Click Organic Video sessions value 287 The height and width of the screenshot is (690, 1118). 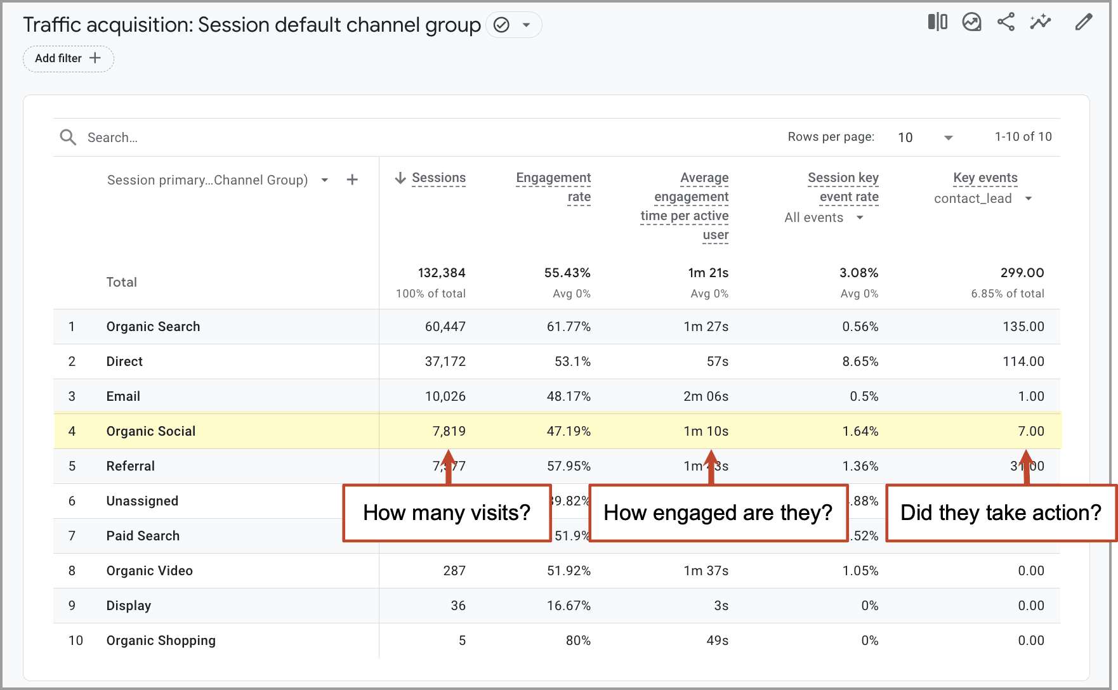point(454,571)
